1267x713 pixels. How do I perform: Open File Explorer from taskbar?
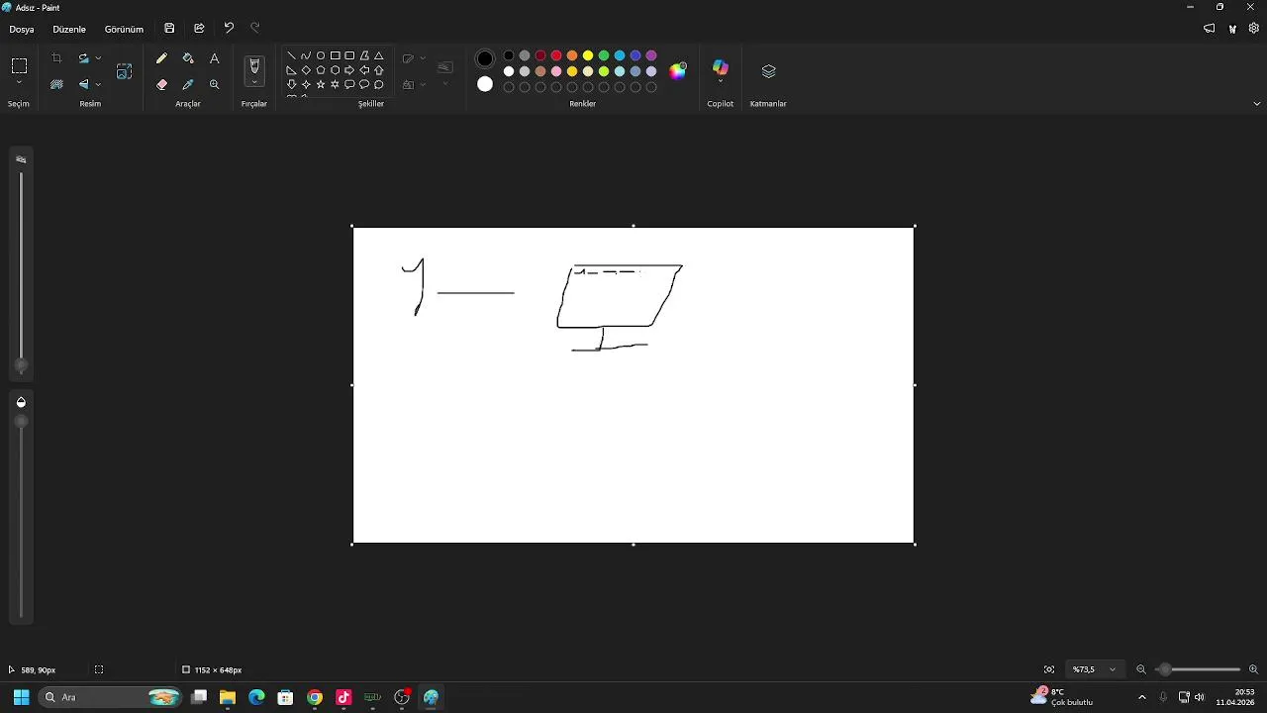(x=228, y=697)
